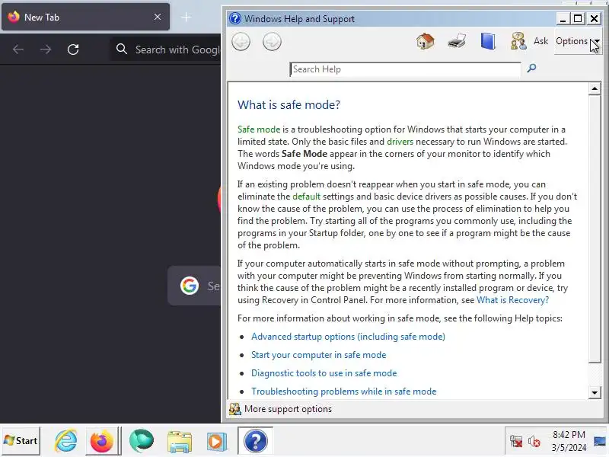This screenshot has height=457, width=609.
Task: Click the magnifier search button in Help
Action: [x=531, y=69]
